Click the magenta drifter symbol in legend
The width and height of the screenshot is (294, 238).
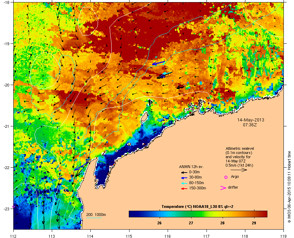click(x=223, y=188)
